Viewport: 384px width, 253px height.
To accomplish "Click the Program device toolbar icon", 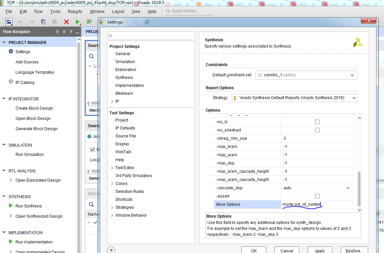I will pyautogui.click(x=89, y=22).
